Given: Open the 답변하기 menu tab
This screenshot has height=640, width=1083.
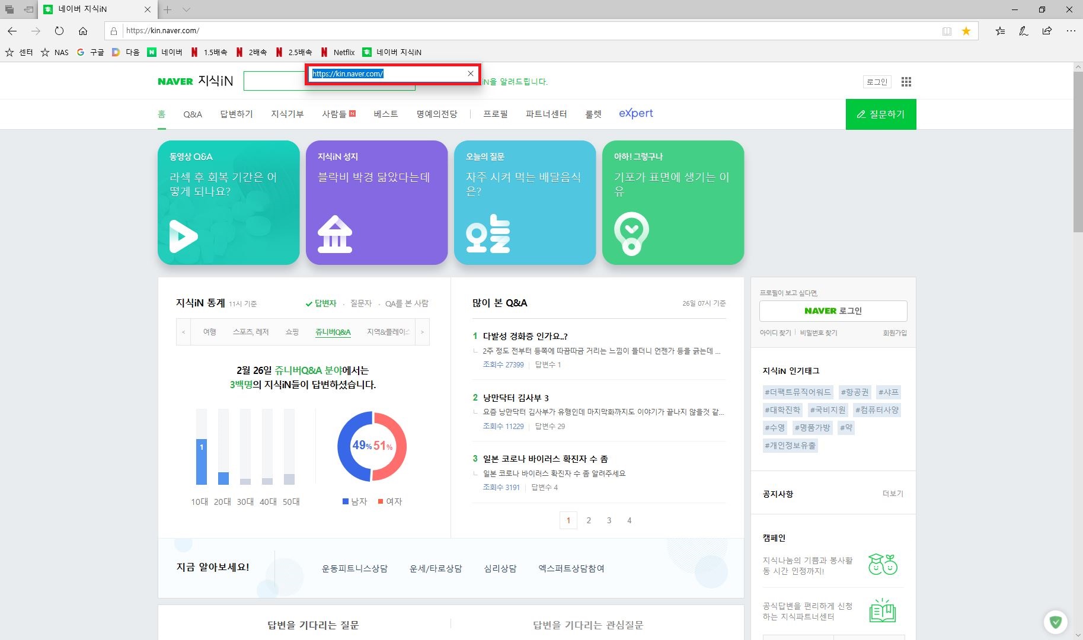Looking at the screenshot, I should click(x=237, y=114).
